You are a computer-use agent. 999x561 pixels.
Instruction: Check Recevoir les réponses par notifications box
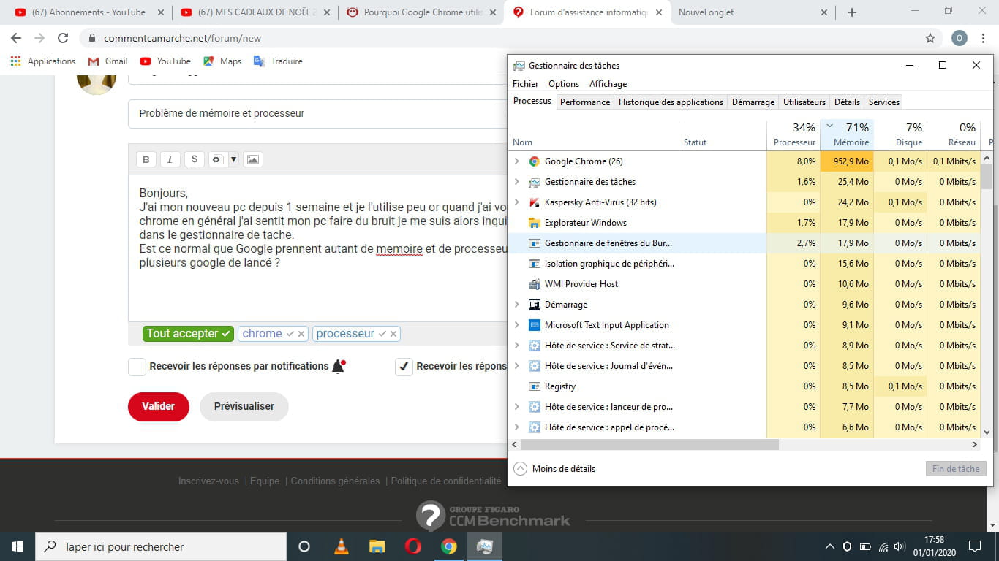coord(137,367)
